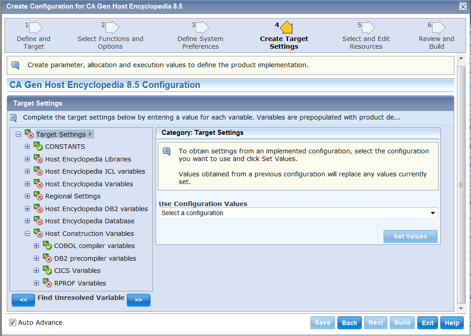Expand the Host Encyclopedia DB2 variables node
The height and width of the screenshot is (336, 471).
(28, 208)
